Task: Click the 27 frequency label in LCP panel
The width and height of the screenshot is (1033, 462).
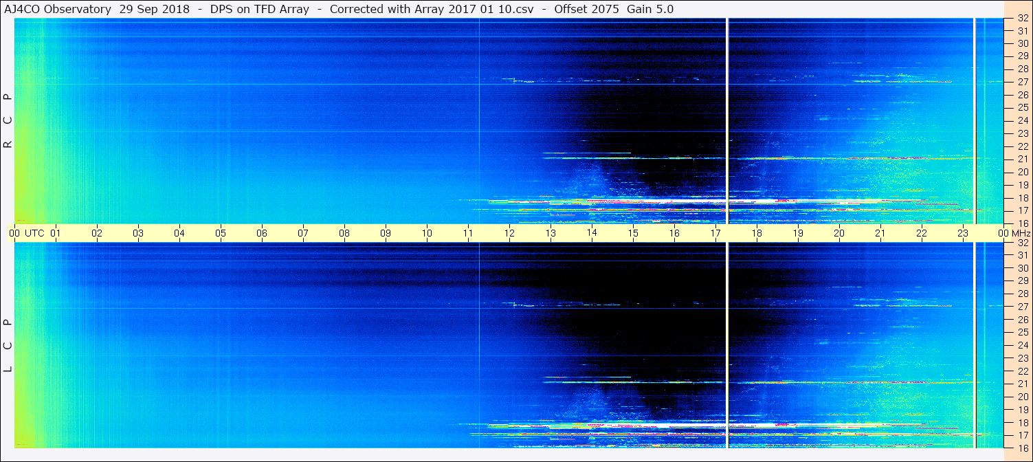Action: coord(1022,307)
